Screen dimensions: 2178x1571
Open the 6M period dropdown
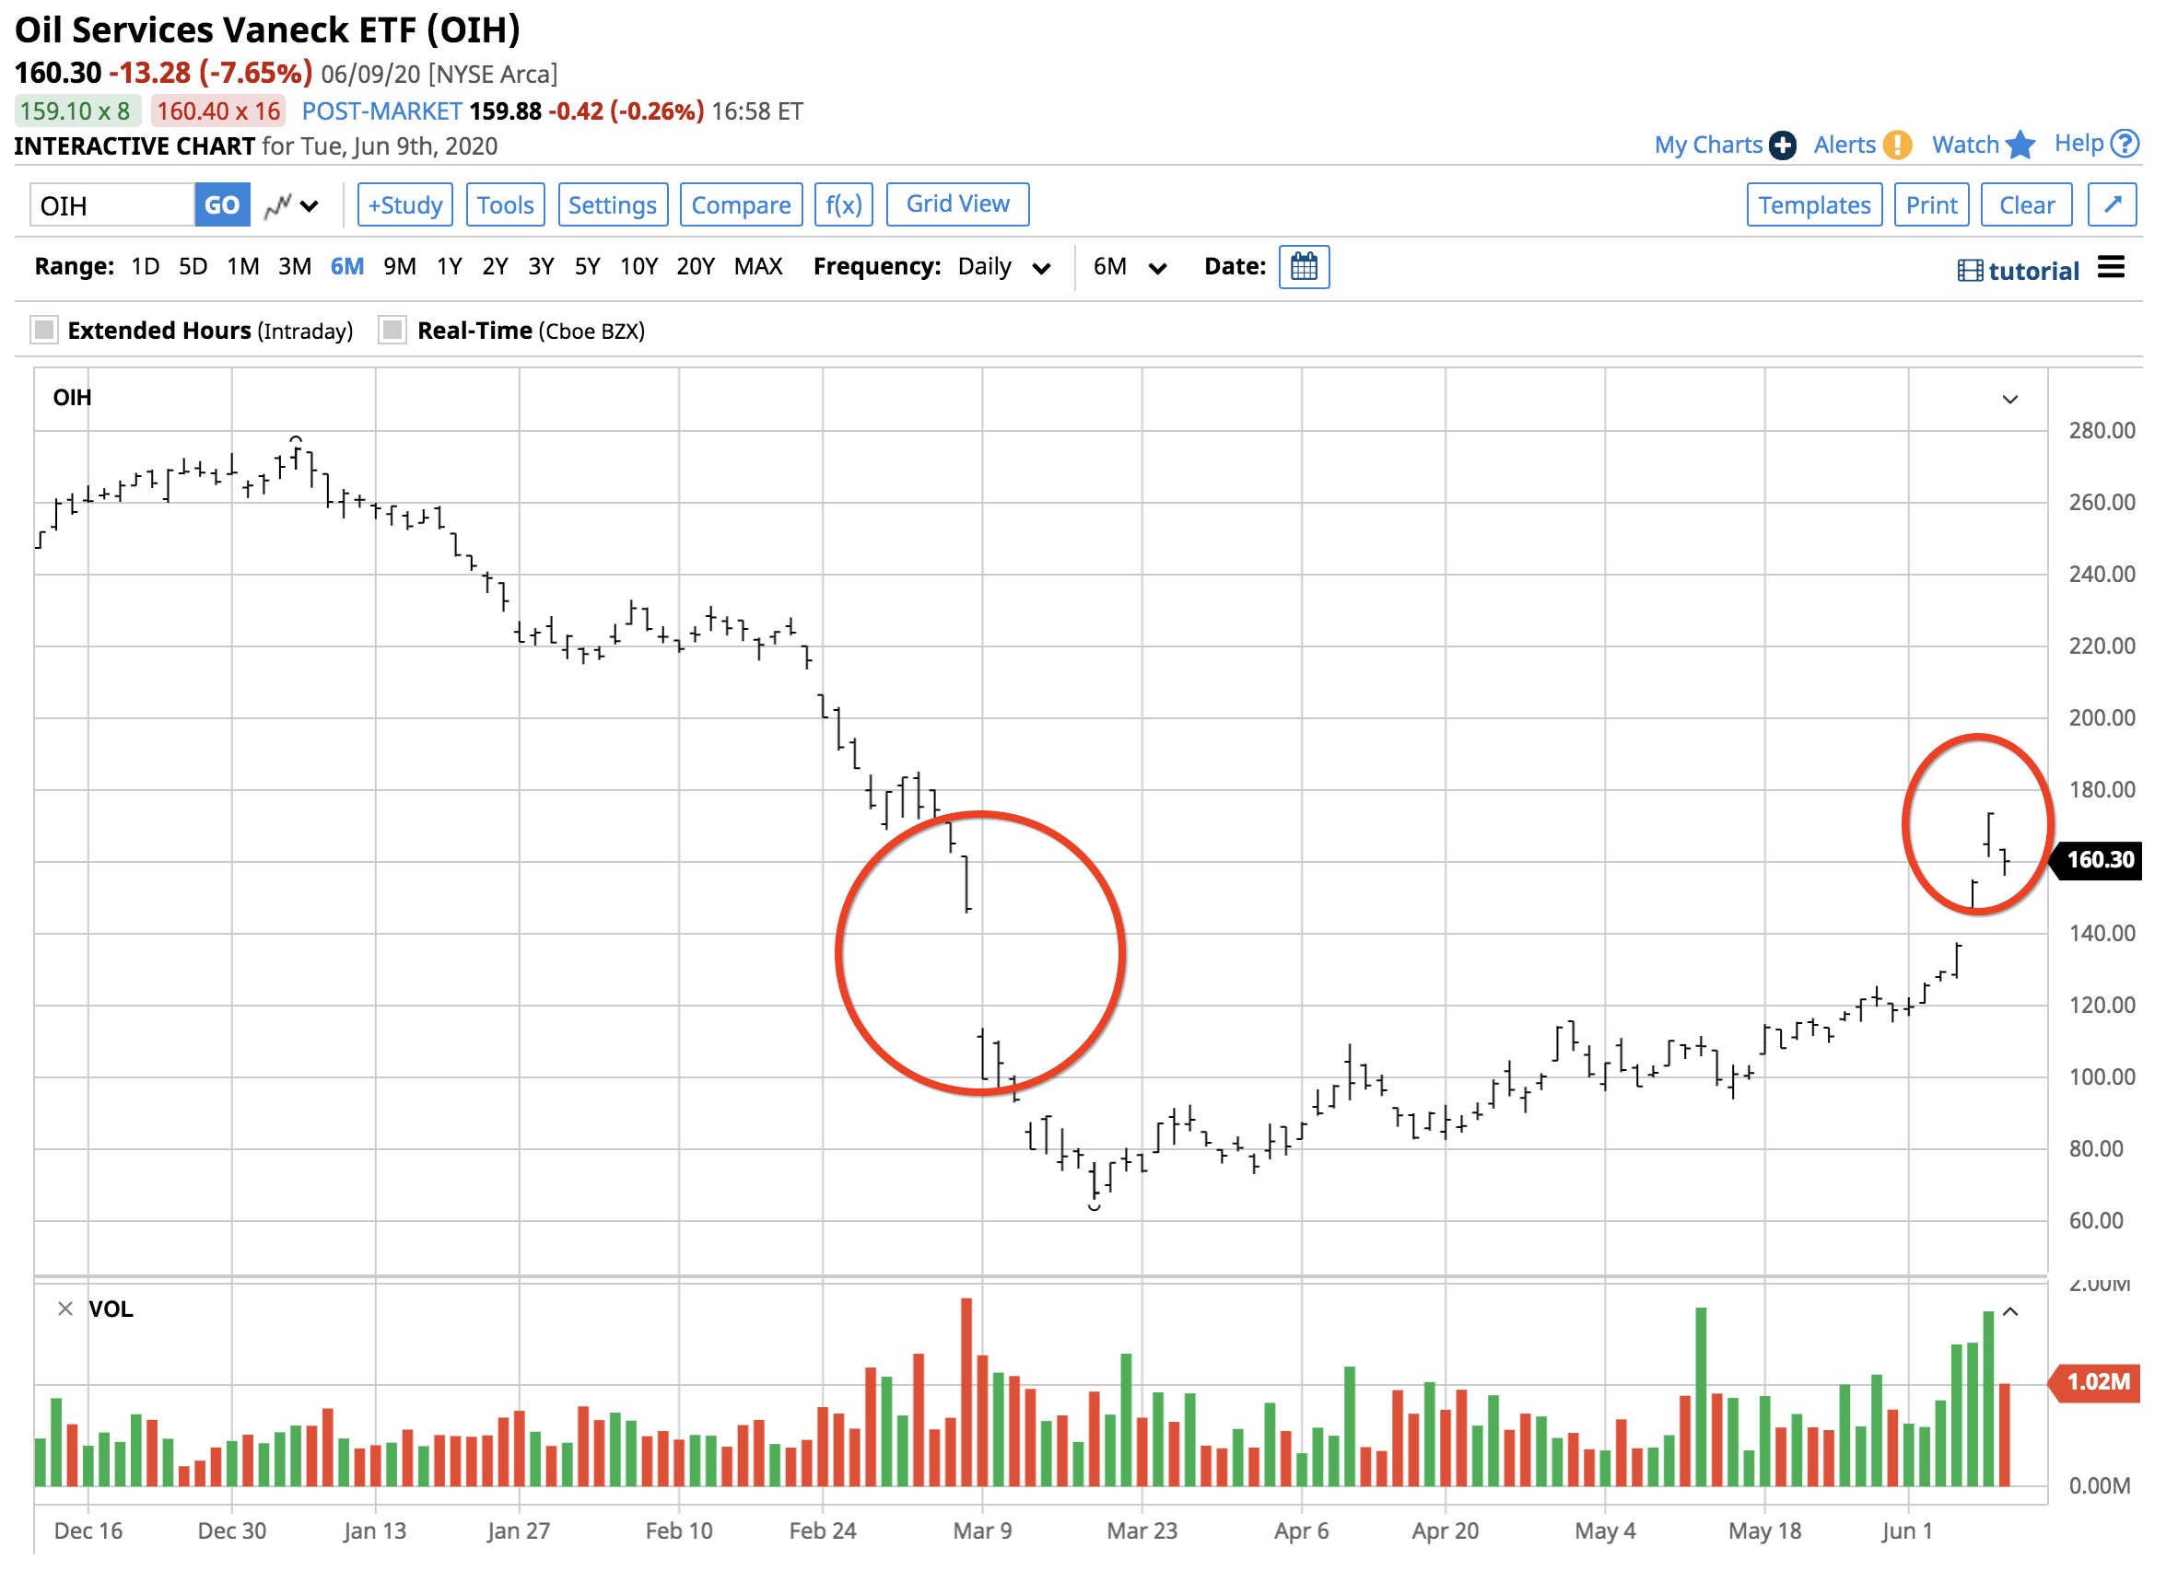pyautogui.click(x=1130, y=267)
